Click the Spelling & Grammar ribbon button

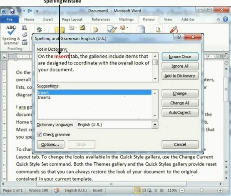pos(11,35)
